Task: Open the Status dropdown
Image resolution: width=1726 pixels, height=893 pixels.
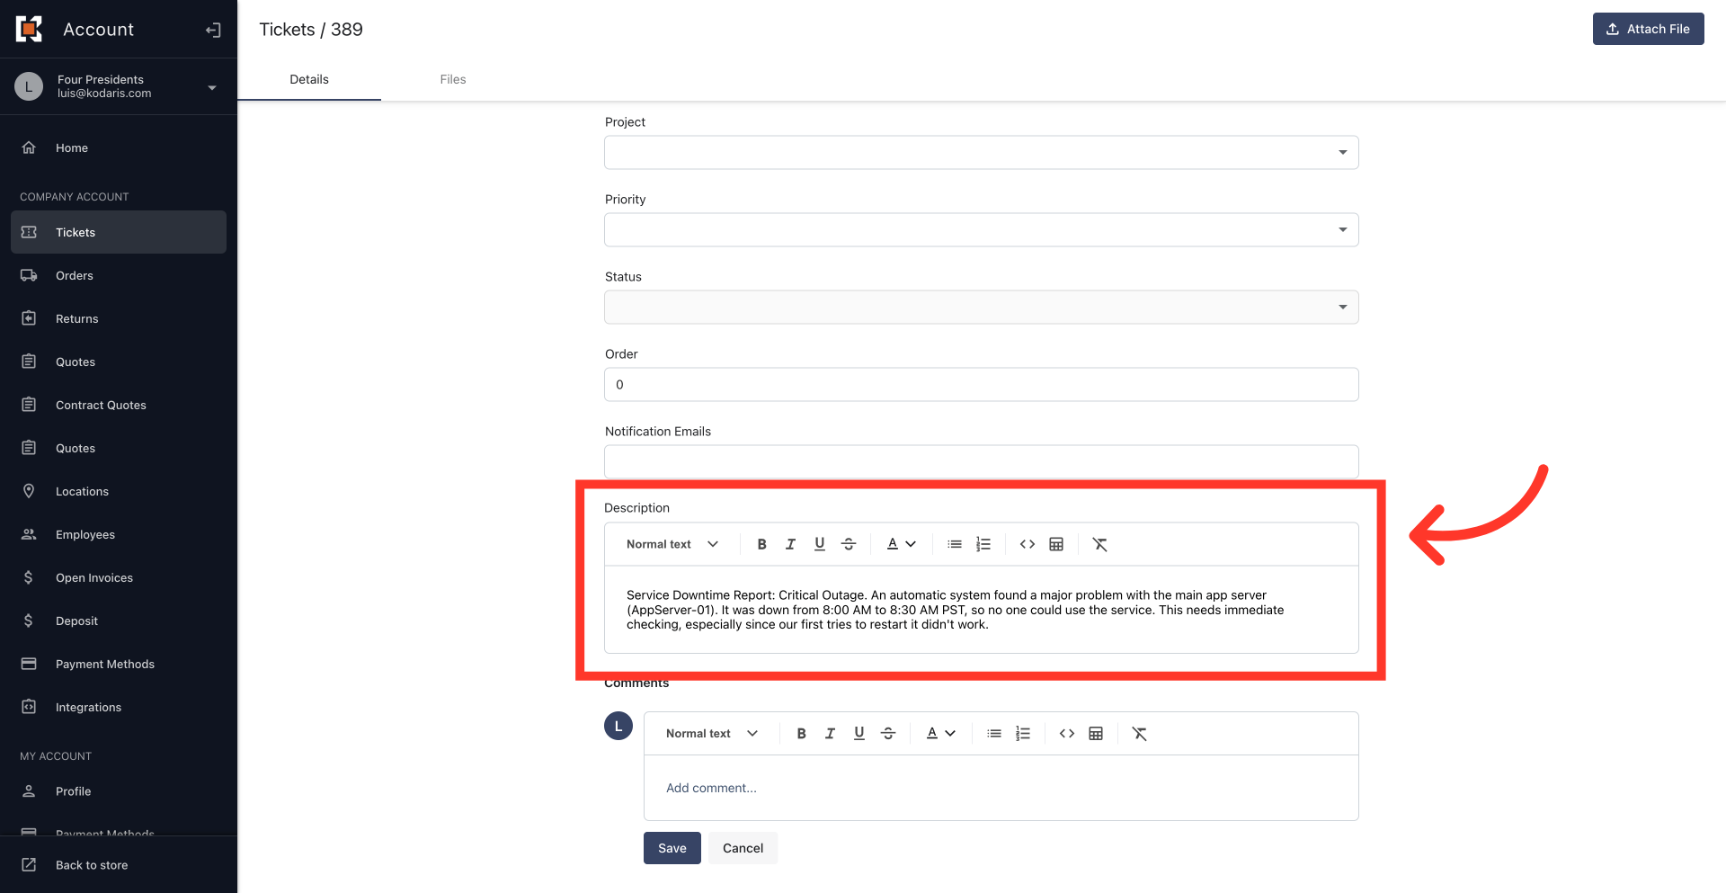Action: (981, 308)
